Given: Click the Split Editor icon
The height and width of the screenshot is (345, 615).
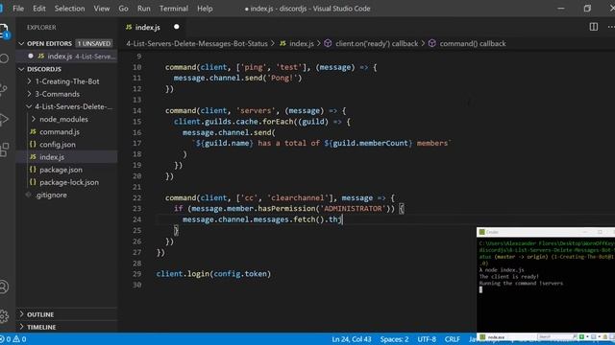Looking at the screenshot, I should point(594,27).
